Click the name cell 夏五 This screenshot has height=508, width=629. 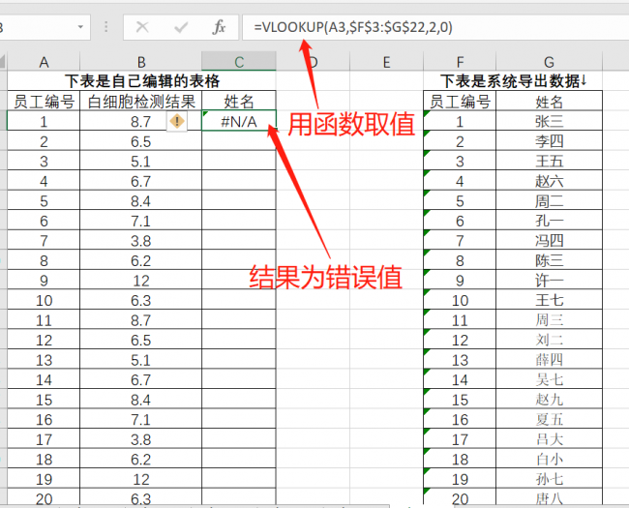tap(550, 419)
